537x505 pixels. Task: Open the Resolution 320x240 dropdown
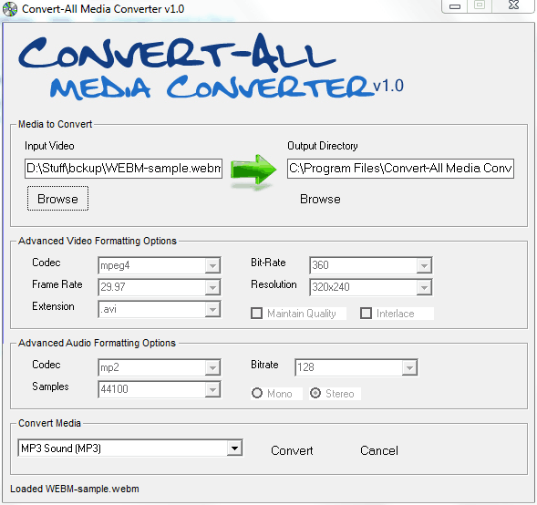(x=370, y=287)
